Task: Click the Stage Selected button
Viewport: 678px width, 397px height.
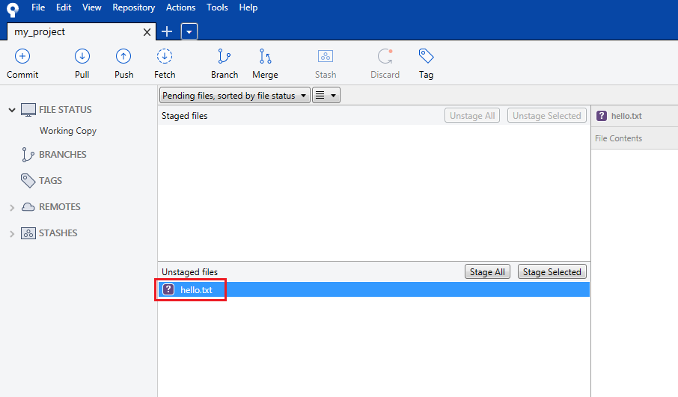Action: pyautogui.click(x=552, y=272)
